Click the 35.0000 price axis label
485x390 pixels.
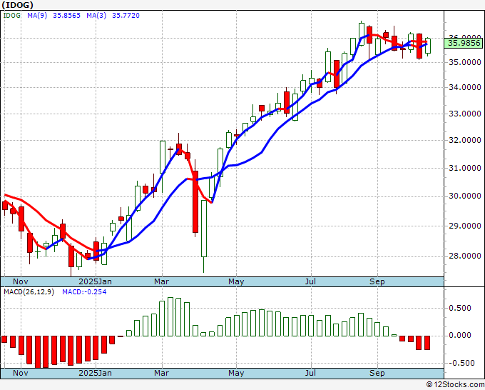pyautogui.click(x=465, y=62)
